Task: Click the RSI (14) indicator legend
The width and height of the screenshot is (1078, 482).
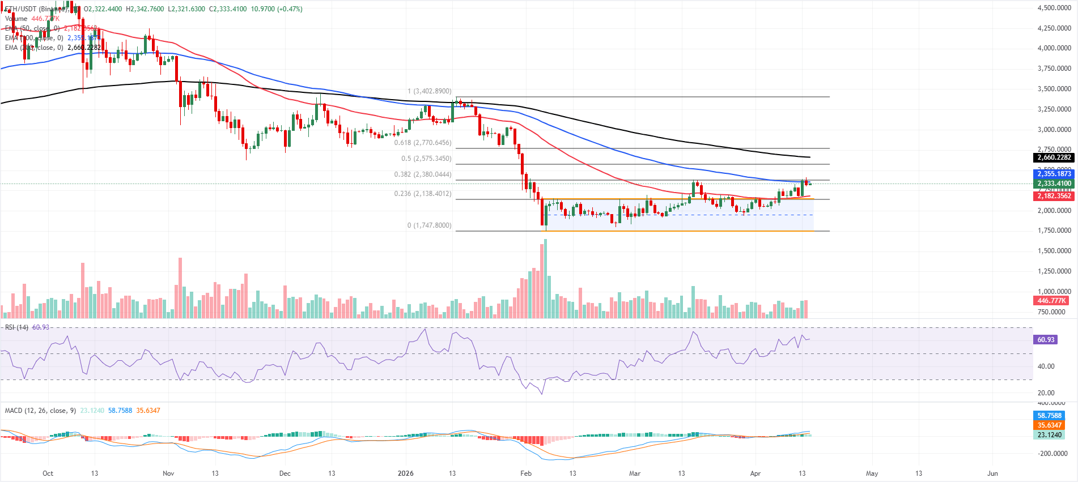Action: pos(16,327)
